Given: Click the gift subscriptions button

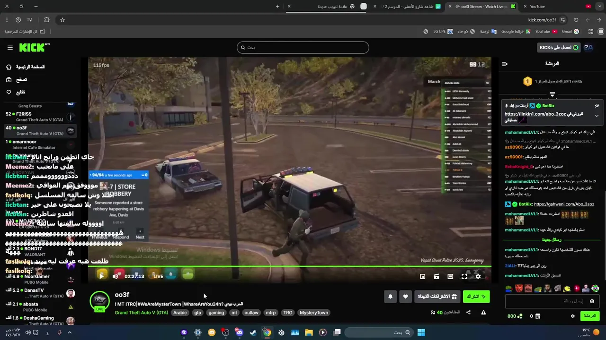Looking at the screenshot, I should click(437, 297).
